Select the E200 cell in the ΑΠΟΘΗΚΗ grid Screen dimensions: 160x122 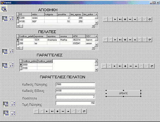[x=25, y=18]
